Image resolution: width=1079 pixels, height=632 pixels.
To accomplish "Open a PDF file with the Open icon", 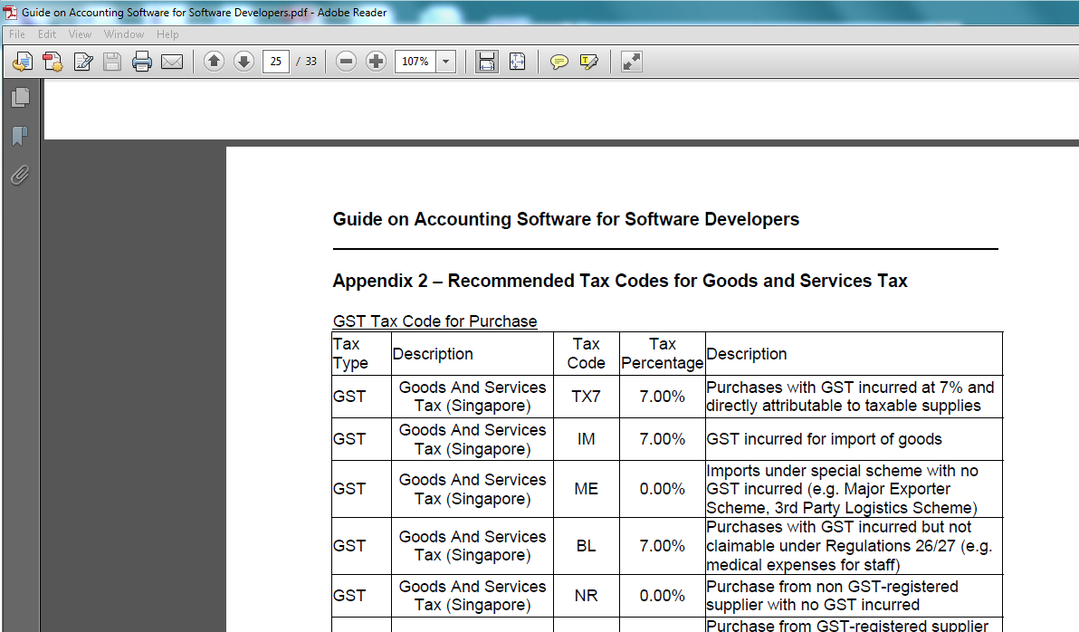I will (x=23, y=62).
